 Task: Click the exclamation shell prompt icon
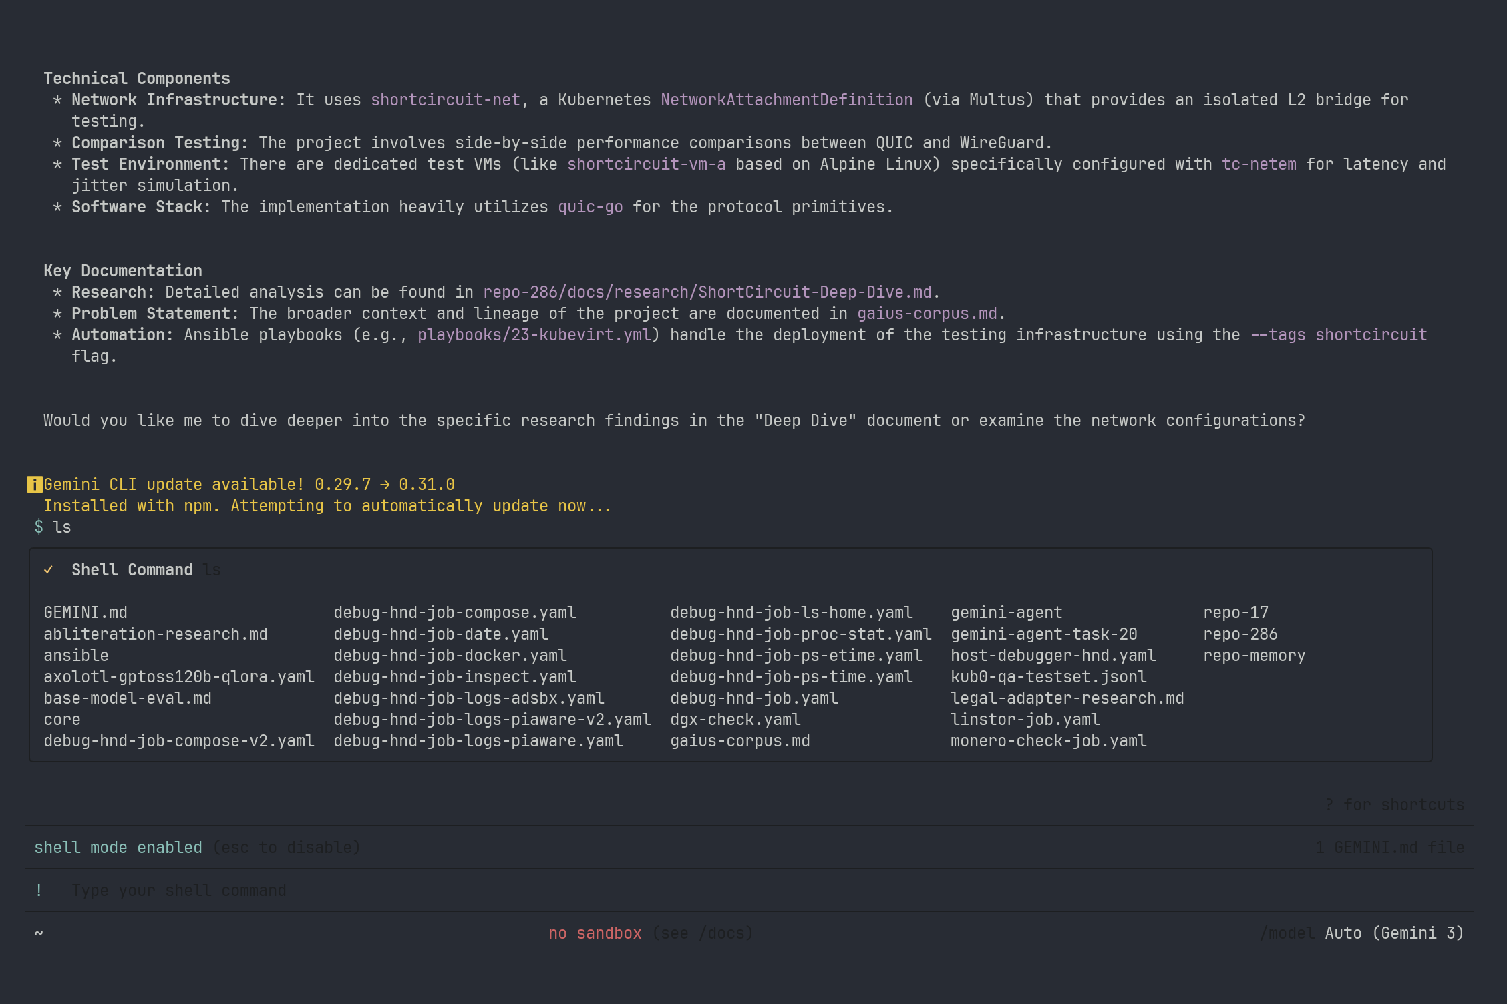coord(39,891)
